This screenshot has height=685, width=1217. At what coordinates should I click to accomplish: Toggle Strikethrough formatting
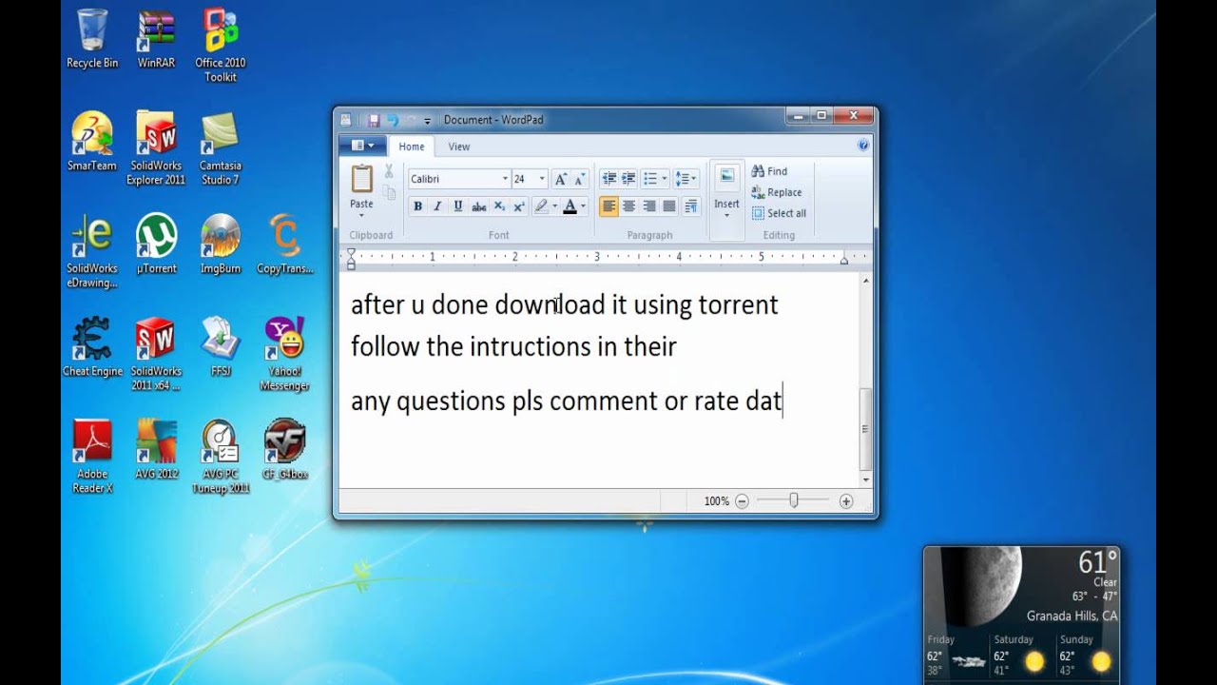tap(479, 206)
